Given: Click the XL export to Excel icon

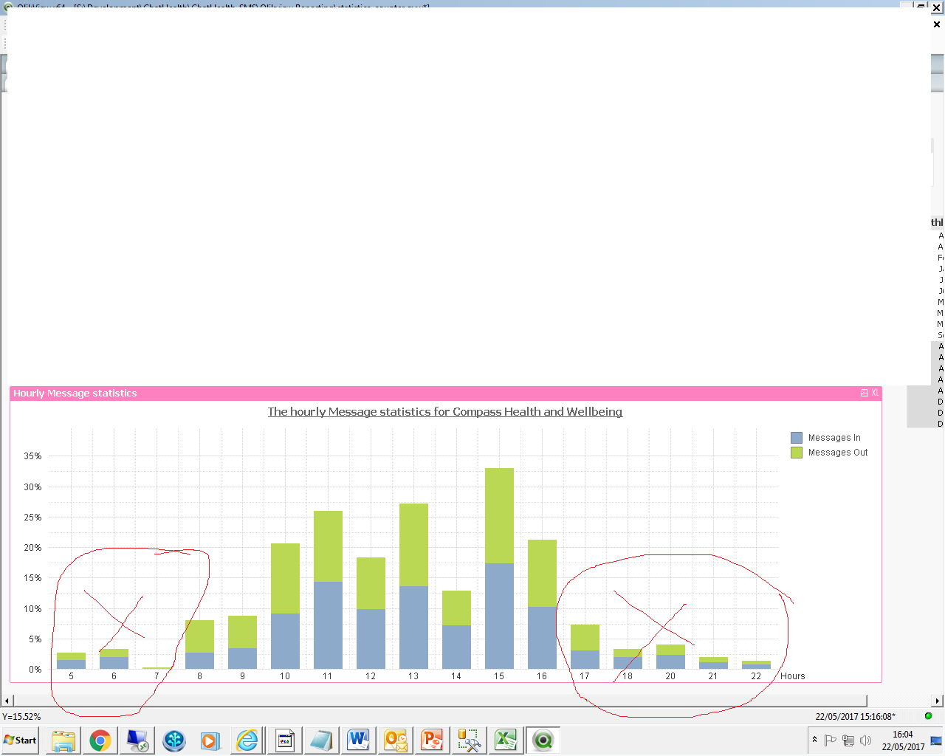Looking at the screenshot, I should 875,393.
